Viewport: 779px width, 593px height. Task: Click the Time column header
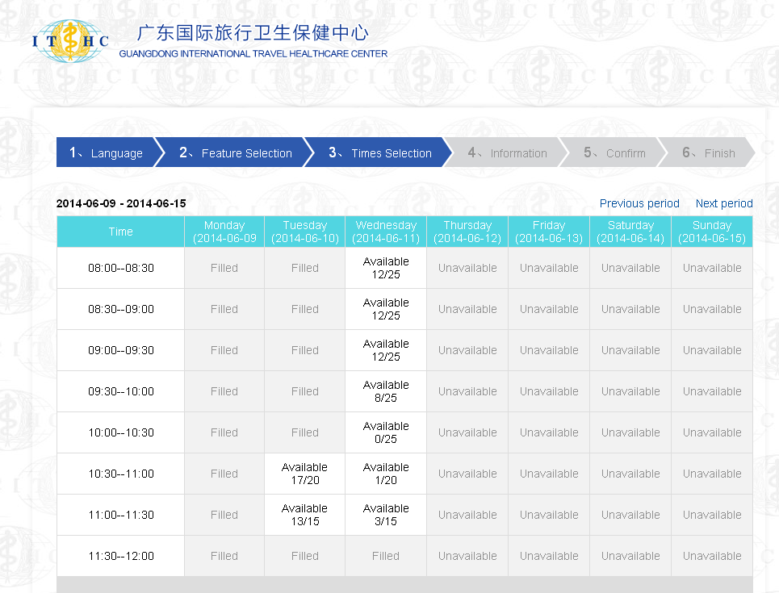tap(121, 232)
